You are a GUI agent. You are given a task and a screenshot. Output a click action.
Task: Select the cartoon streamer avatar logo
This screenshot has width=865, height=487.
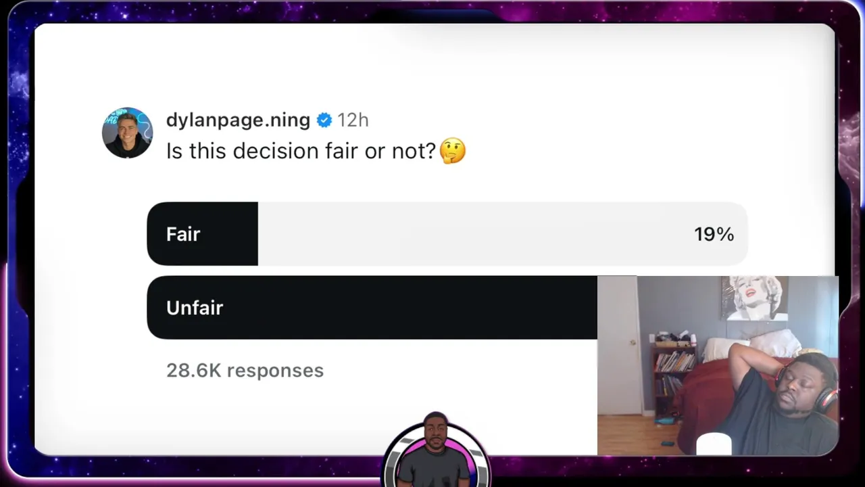tap(436, 450)
